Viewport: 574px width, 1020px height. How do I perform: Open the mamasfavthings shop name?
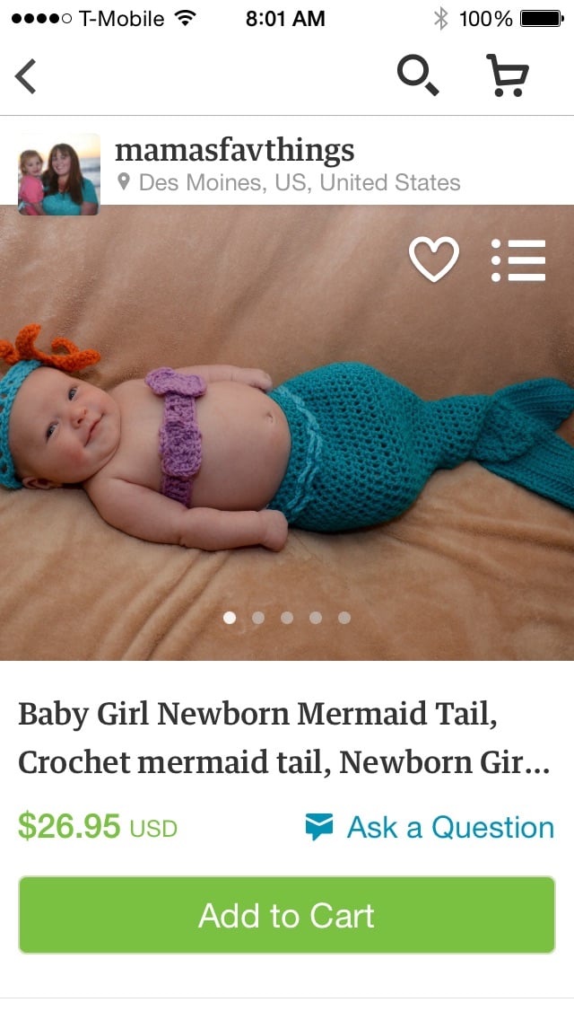(x=235, y=151)
